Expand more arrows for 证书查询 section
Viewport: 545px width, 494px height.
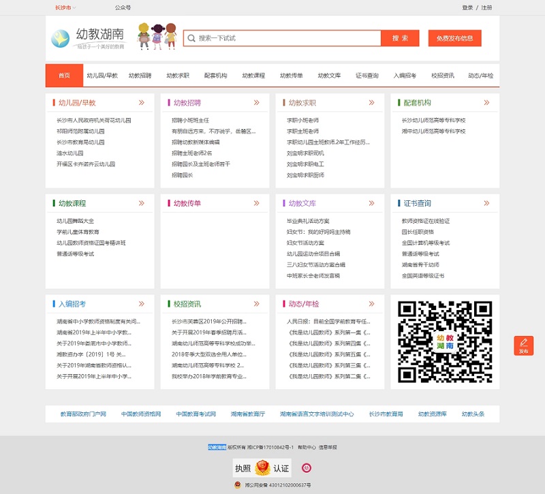[486, 203]
